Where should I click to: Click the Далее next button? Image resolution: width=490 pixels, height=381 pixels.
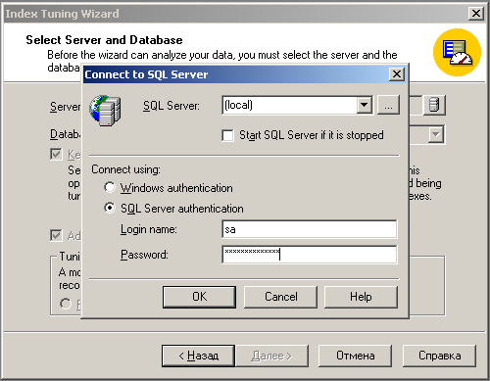(271, 356)
